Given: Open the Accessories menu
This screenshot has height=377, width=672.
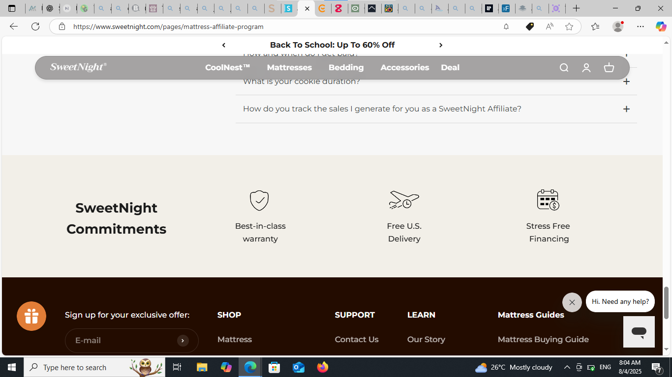Looking at the screenshot, I should click(x=404, y=68).
